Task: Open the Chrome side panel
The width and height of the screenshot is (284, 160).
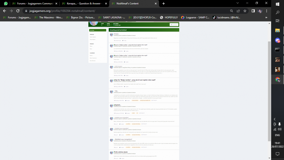Action: tap(253, 11)
